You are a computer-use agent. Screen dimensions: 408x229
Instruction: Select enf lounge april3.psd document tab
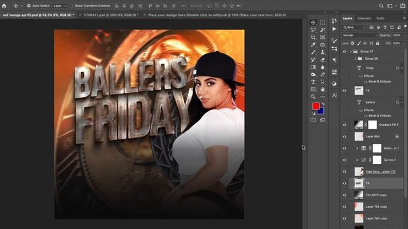point(38,15)
